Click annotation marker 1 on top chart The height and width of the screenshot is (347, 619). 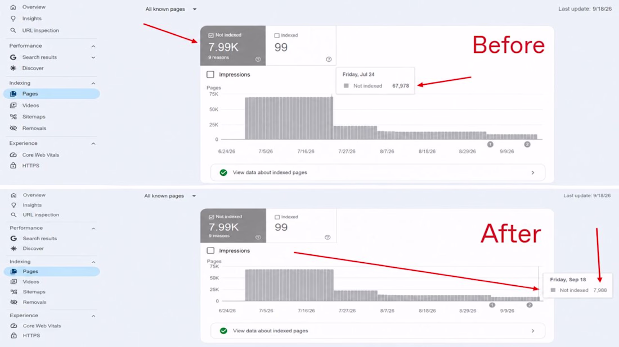click(x=490, y=144)
